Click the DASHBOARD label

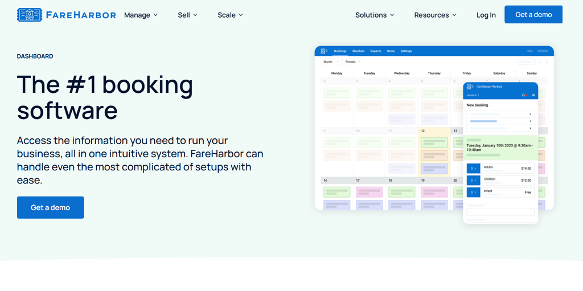[x=35, y=56]
